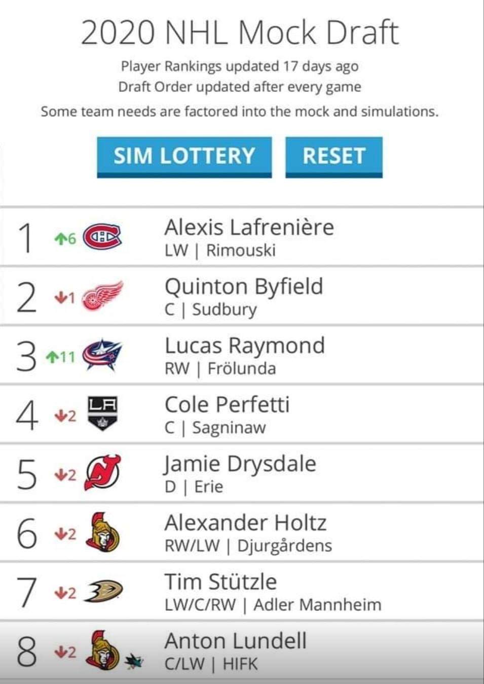Open Alexis Lafrenière player name
This screenshot has width=484, height=684.
(249, 227)
